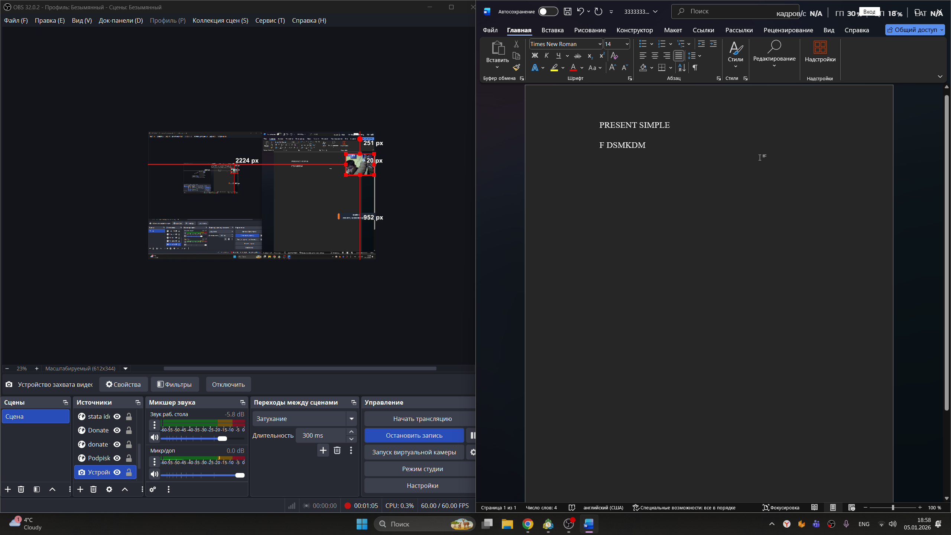
Task: Unlock the Podpisk source lock icon
Action: click(x=129, y=458)
